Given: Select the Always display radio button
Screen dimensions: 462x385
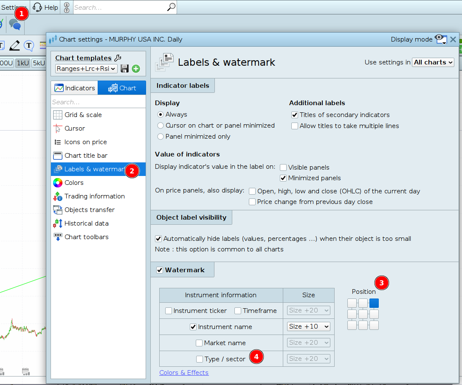Looking at the screenshot, I should [160, 114].
